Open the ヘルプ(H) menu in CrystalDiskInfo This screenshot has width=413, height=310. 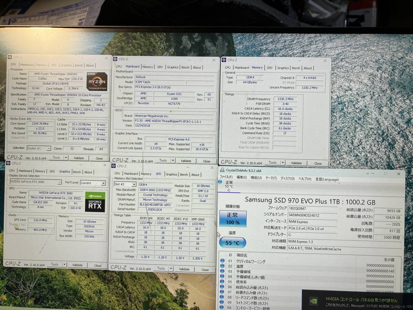(305, 179)
